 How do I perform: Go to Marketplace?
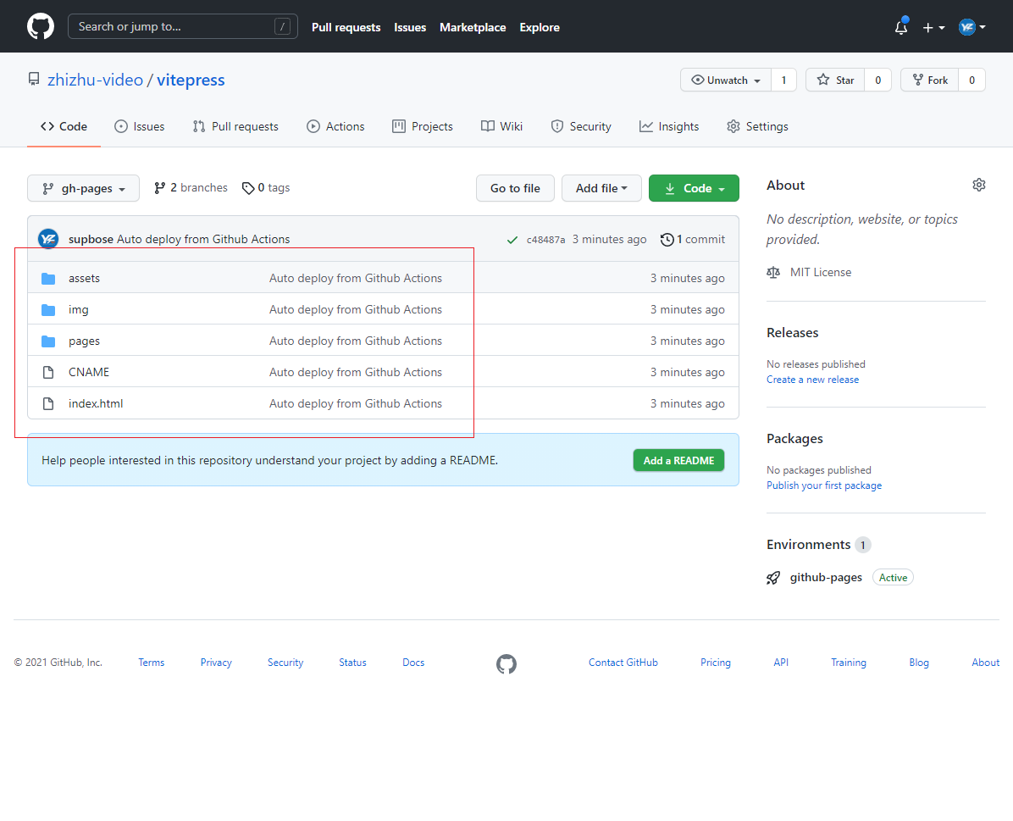[x=473, y=27]
